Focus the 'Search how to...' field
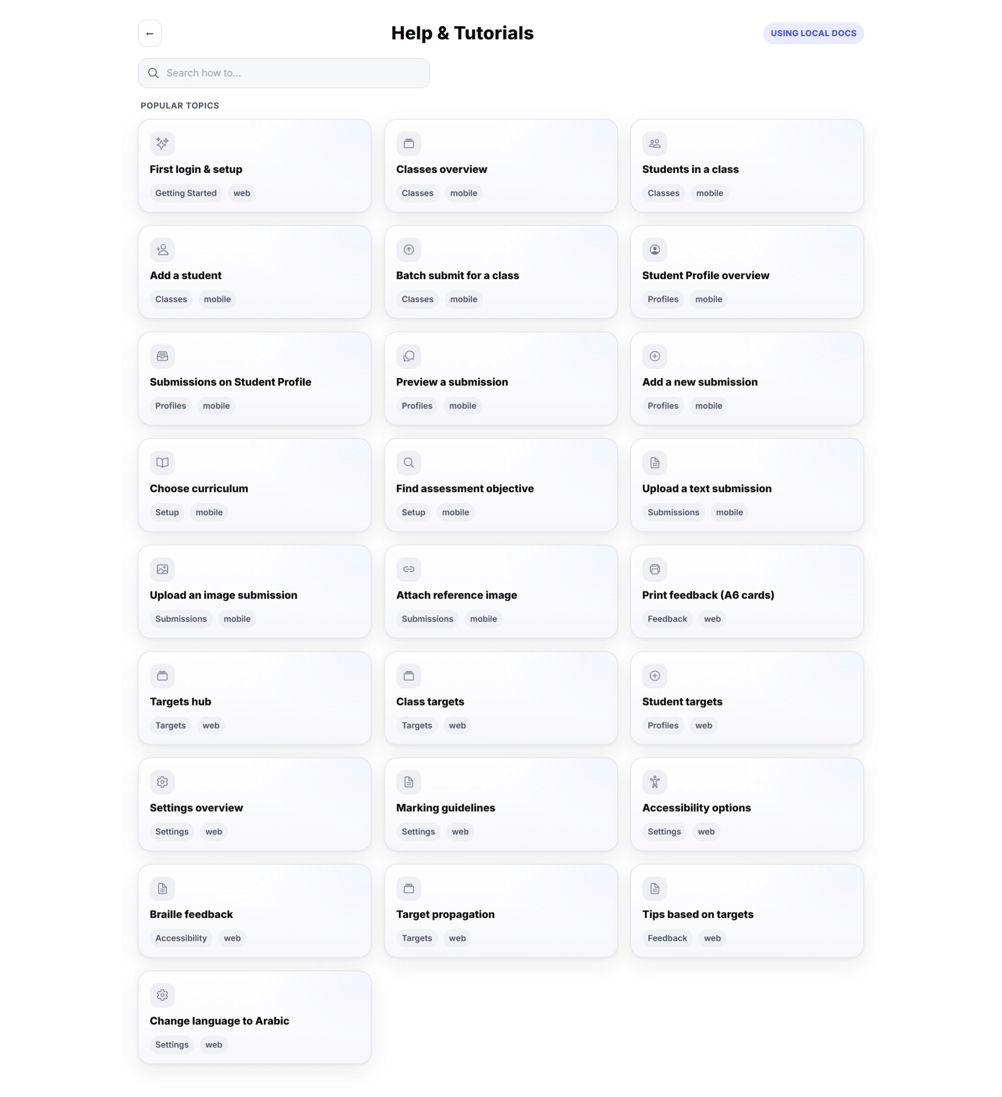This screenshot has width=1002, height=1097. (283, 74)
